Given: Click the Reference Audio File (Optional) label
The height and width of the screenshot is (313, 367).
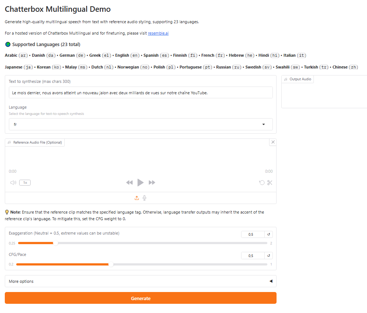Looking at the screenshot, I should coord(35,143).
